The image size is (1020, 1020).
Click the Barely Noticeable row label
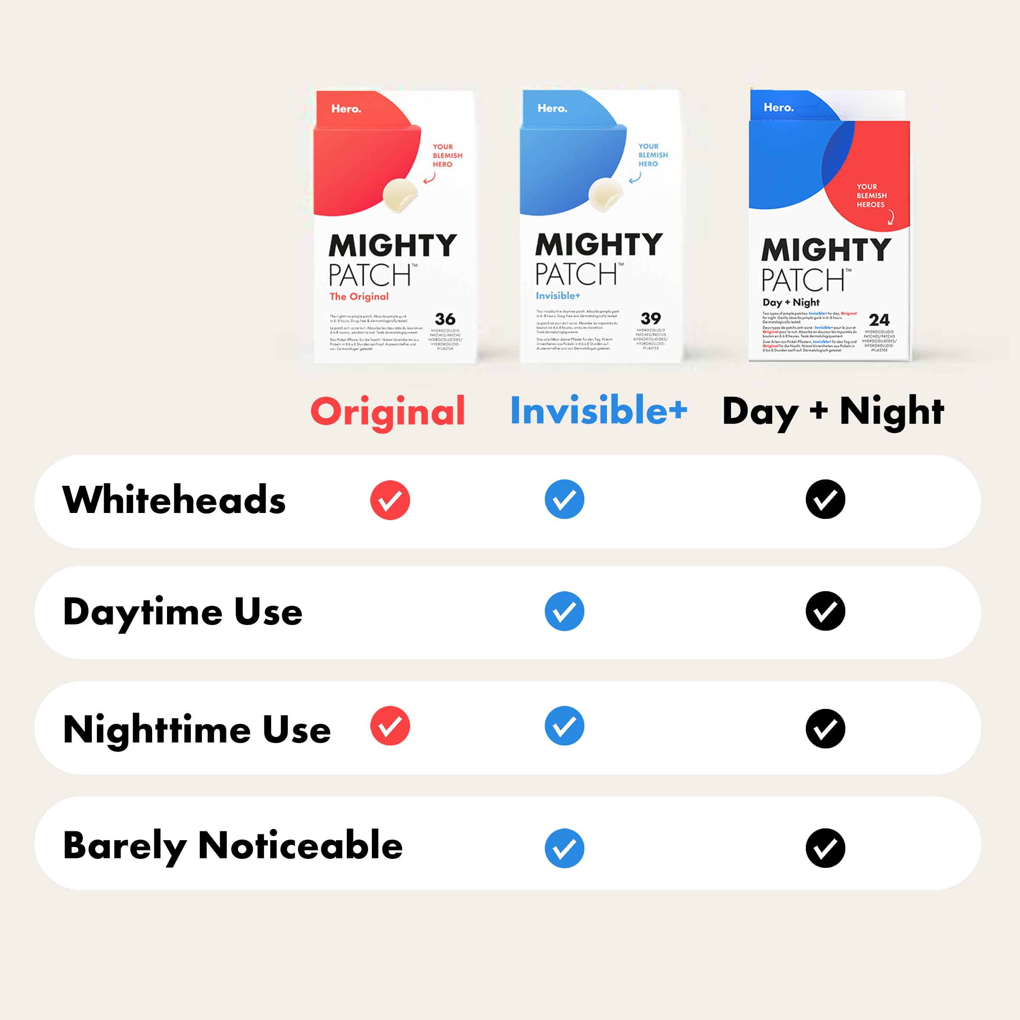pyautogui.click(x=232, y=846)
